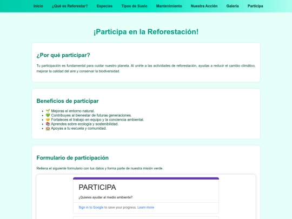Viewport: 292px width, 219px height.
Task: Click the Beneficios de participar heading
Action: [x=68, y=101]
